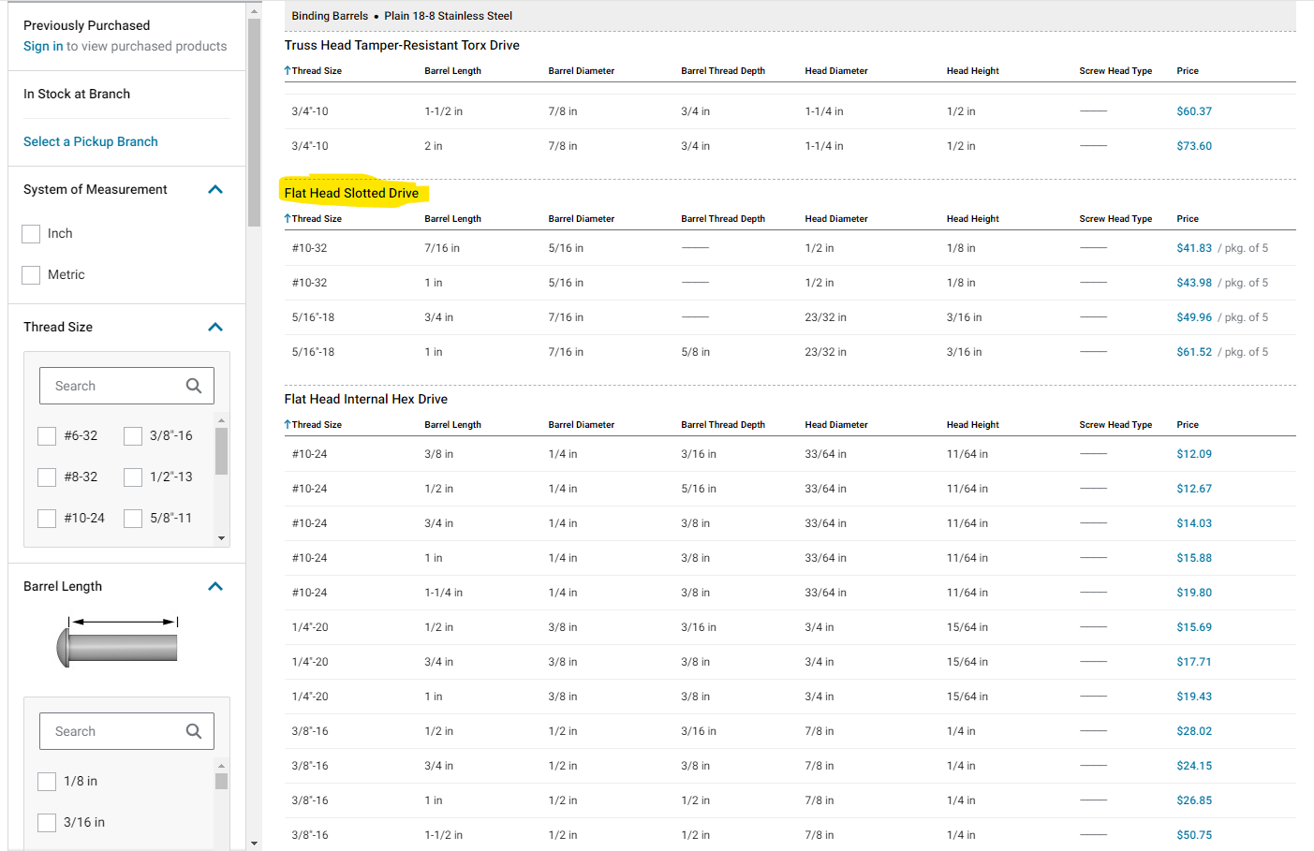The image size is (1314, 851).
Task: Sort Flat Head Internal Hex table by Thread Size
Action: (x=313, y=425)
